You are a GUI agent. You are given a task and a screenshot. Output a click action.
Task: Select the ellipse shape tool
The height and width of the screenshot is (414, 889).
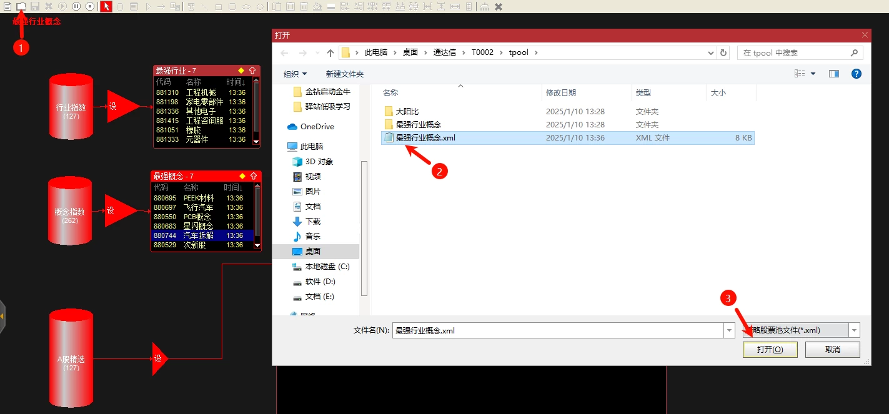[246, 6]
